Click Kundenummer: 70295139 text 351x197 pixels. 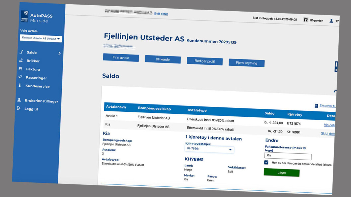[211, 42]
